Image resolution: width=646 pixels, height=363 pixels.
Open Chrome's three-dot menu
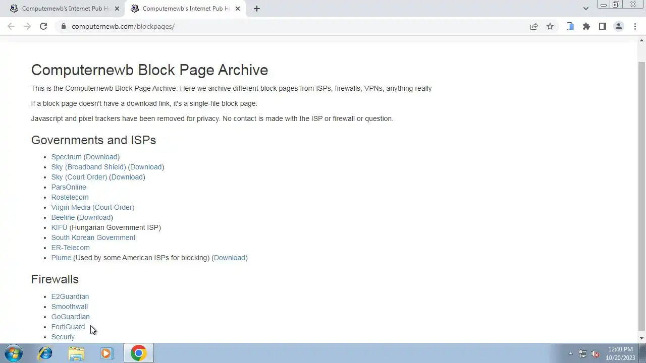pyautogui.click(x=635, y=26)
